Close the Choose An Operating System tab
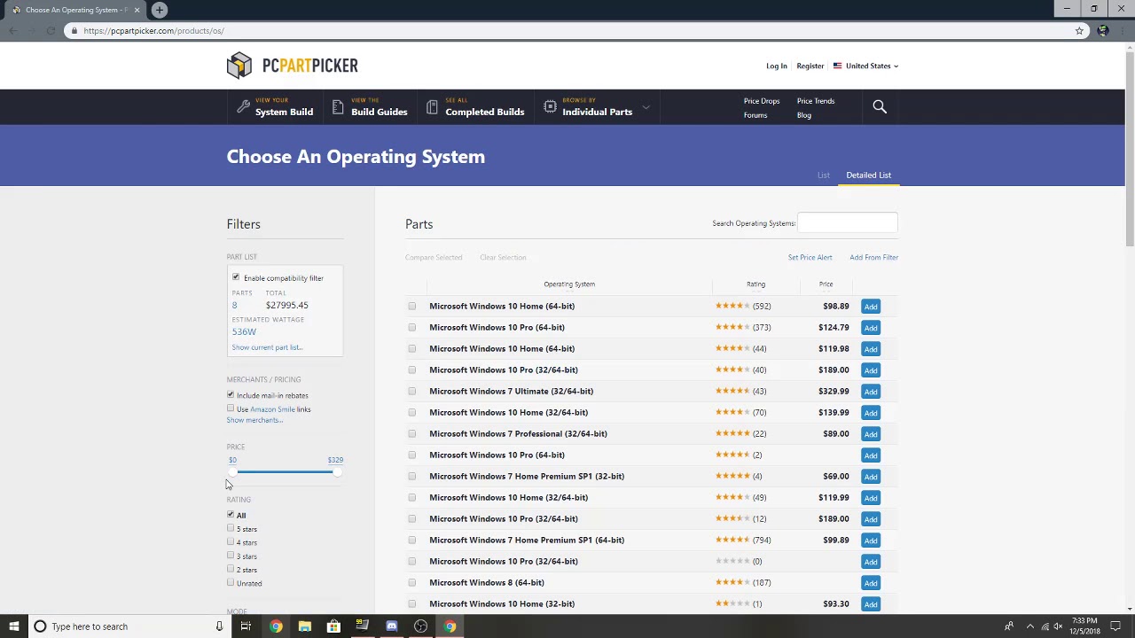 (137, 10)
